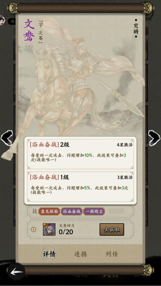Go to next hero with right arrow
Screen dimensions: 161x286
tap(154, 138)
